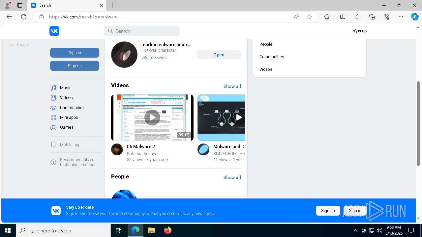Click the Recommendation technologies info icon
Viewport: 422px width, 237px height.
53,162
